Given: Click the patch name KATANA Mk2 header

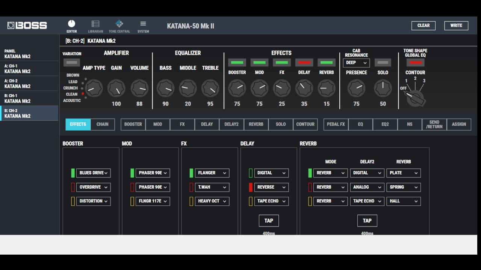Looking at the screenshot, I should click(101, 41).
